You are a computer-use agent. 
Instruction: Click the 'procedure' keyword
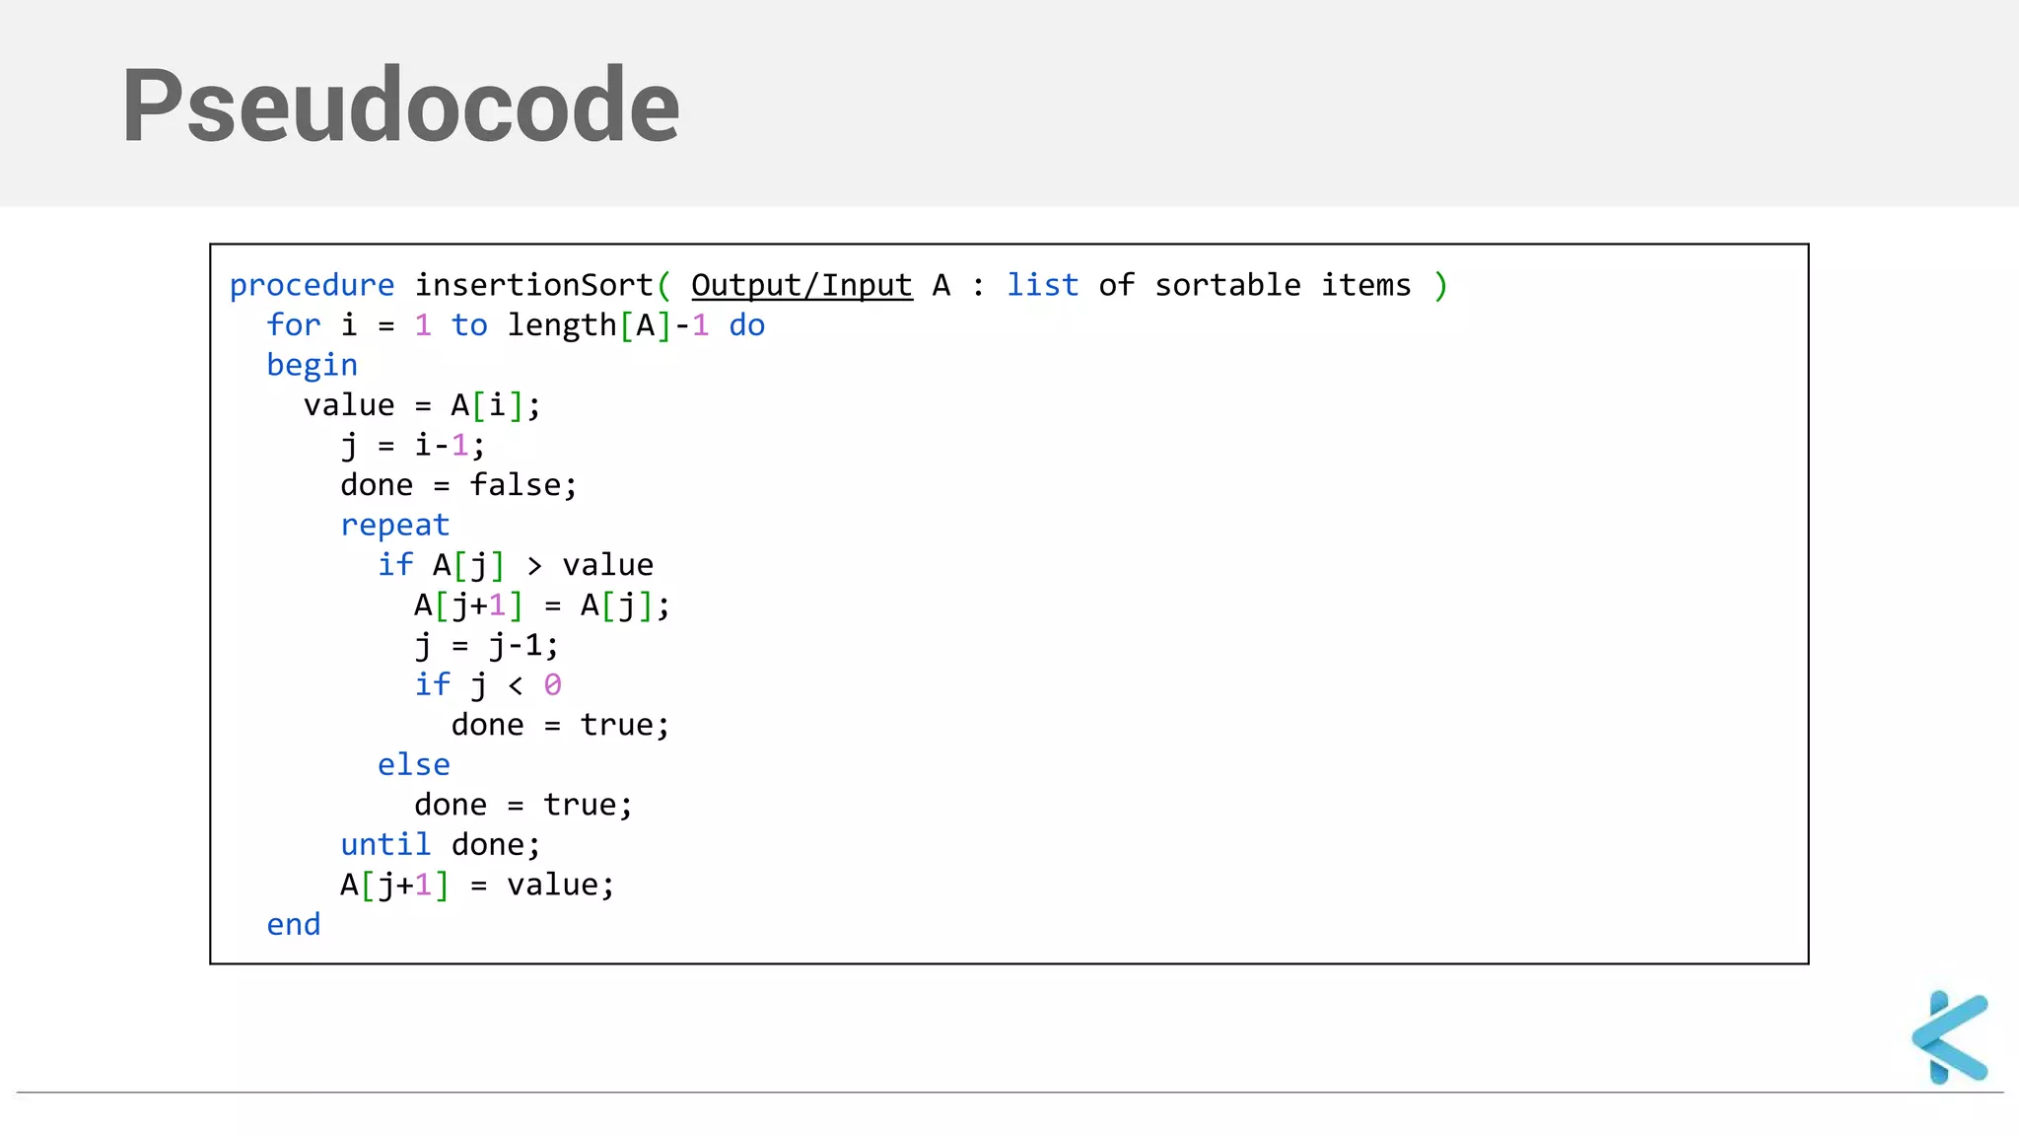click(312, 285)
